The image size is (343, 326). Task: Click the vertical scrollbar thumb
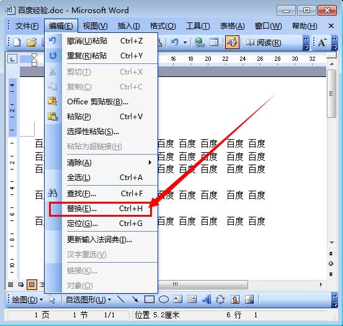[332, 94]
